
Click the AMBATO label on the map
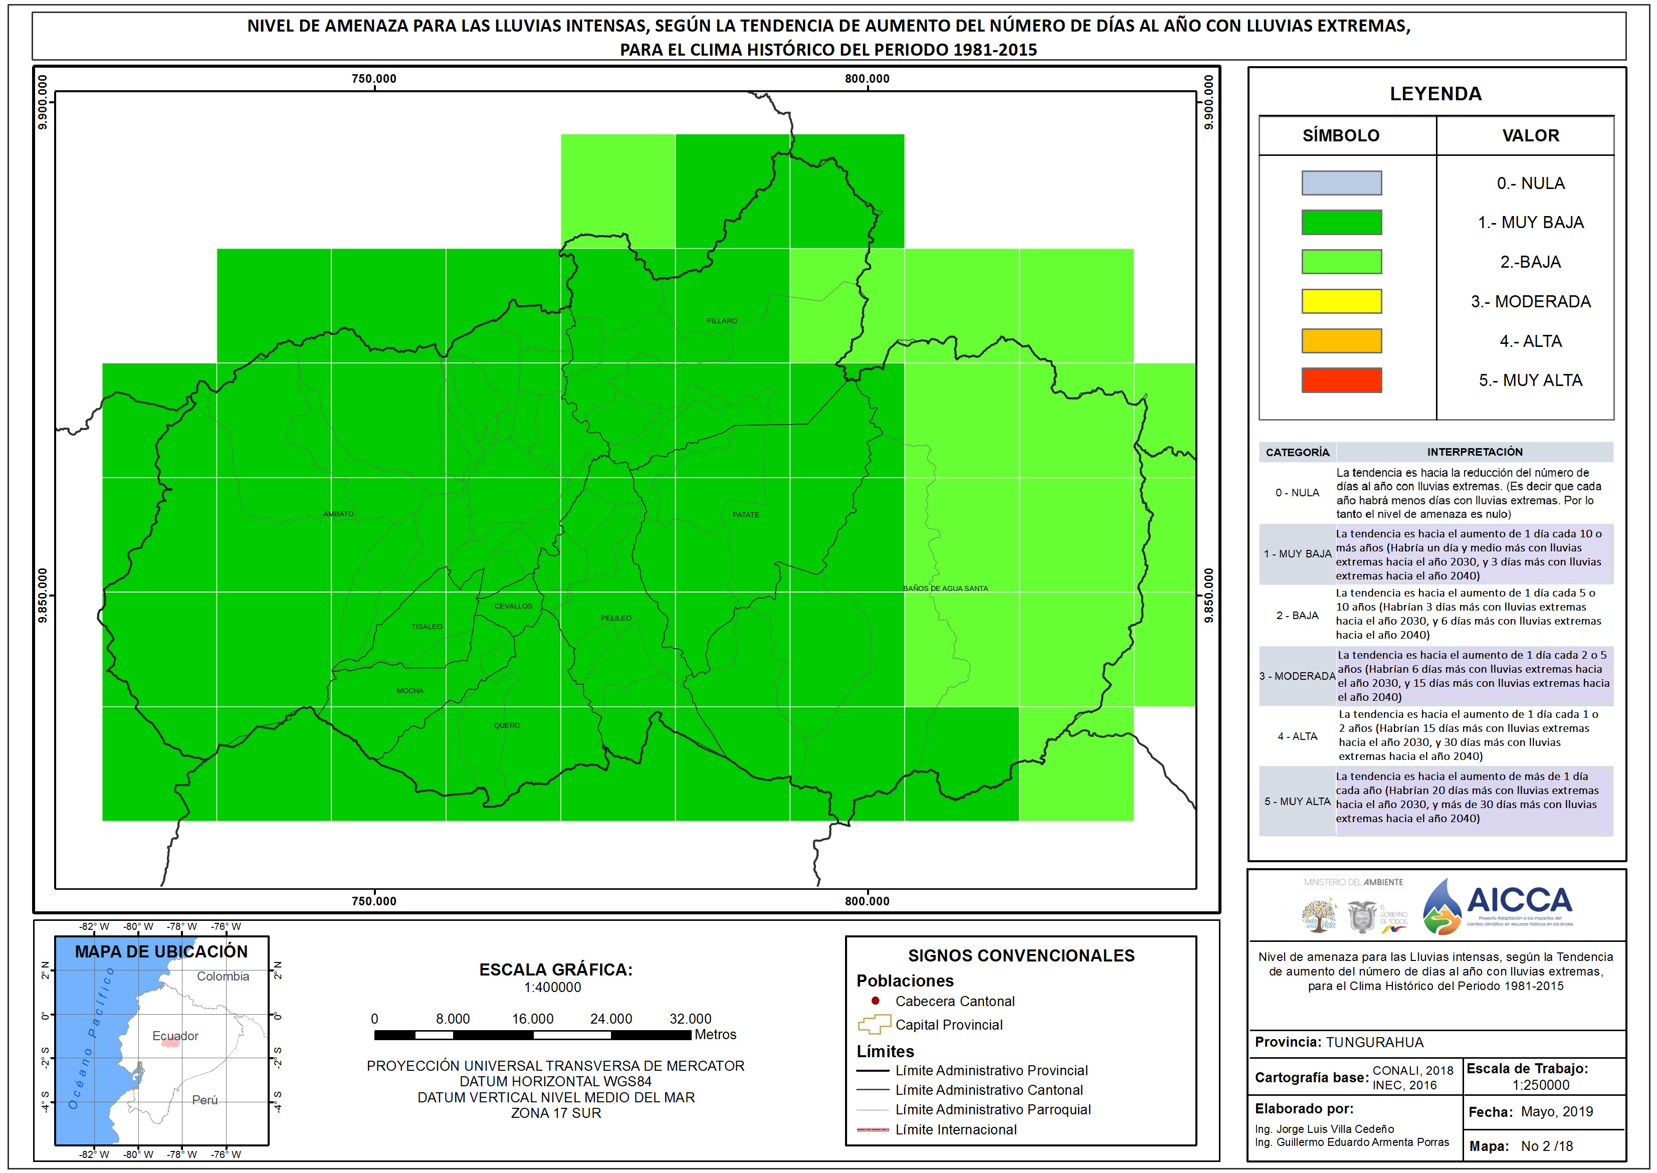coord(339,513)
